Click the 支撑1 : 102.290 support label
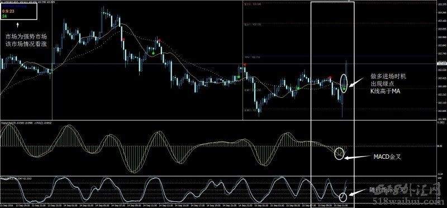Screen dimensions: 447x208 [253, 90]
